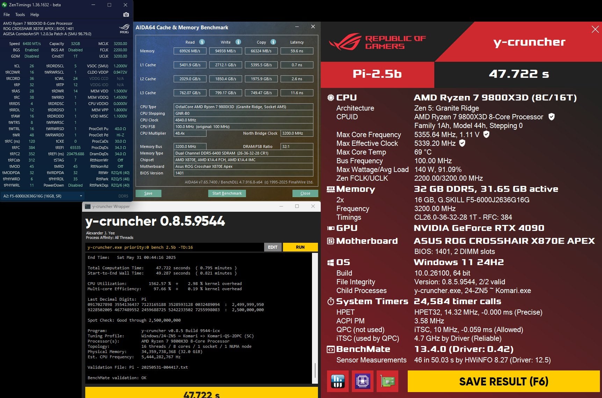Click the Windows logo OS section icon
This screenshot has width=602, height=398.
pos(331,262)
